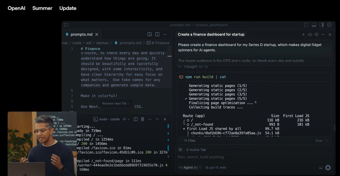This screenshot has width=340, height=176.
Task: Stop the running agent via Stop
Action: tap(322, 141)
